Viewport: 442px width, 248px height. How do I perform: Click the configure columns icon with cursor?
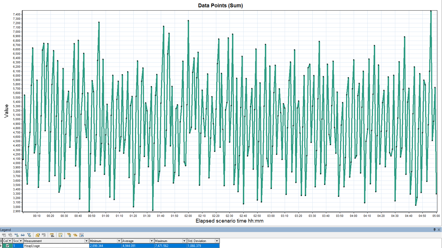point(60,235)
